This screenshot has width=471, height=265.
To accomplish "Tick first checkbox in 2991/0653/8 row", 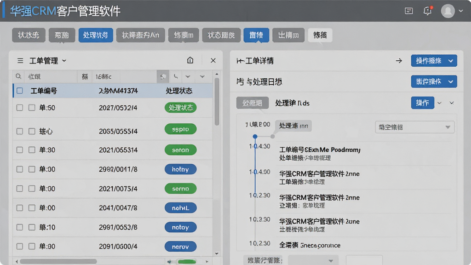I will (20, 227).
